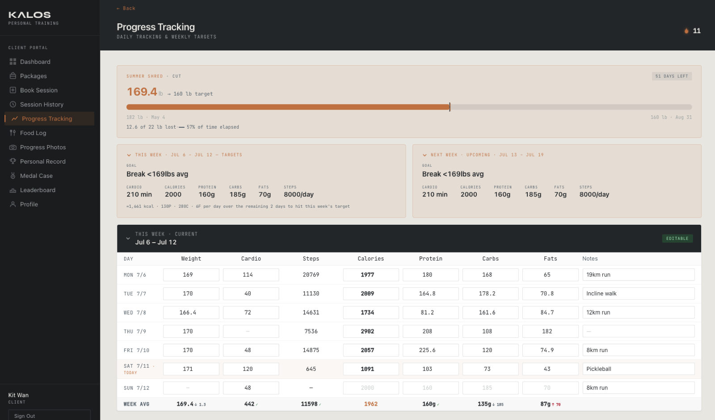Click the KALOS Personal Training logo
The height and width of the screenshot is (420, 715).
tap(34, 18)
